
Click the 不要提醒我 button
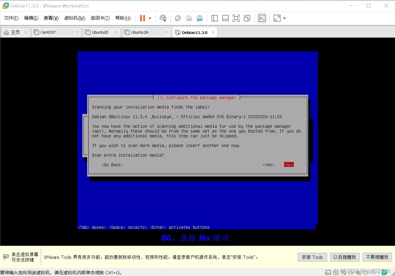click(x=377, y=257)
